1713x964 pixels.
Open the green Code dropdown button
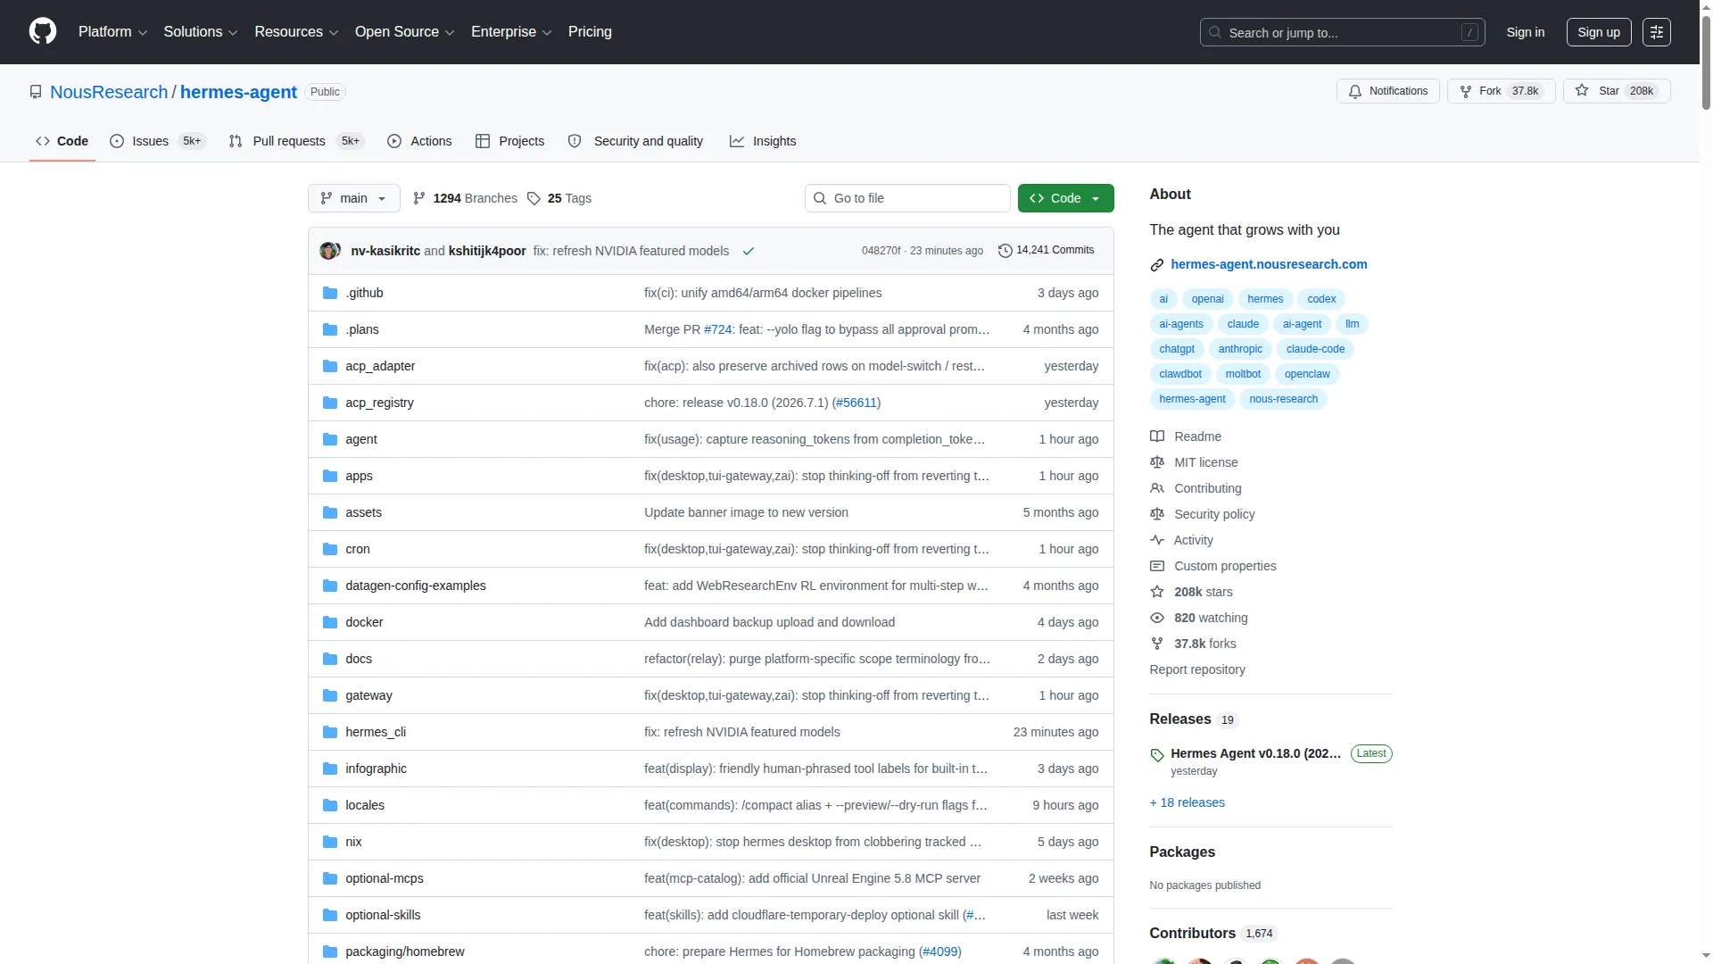pyautogui.click(x=1065, y=198)
